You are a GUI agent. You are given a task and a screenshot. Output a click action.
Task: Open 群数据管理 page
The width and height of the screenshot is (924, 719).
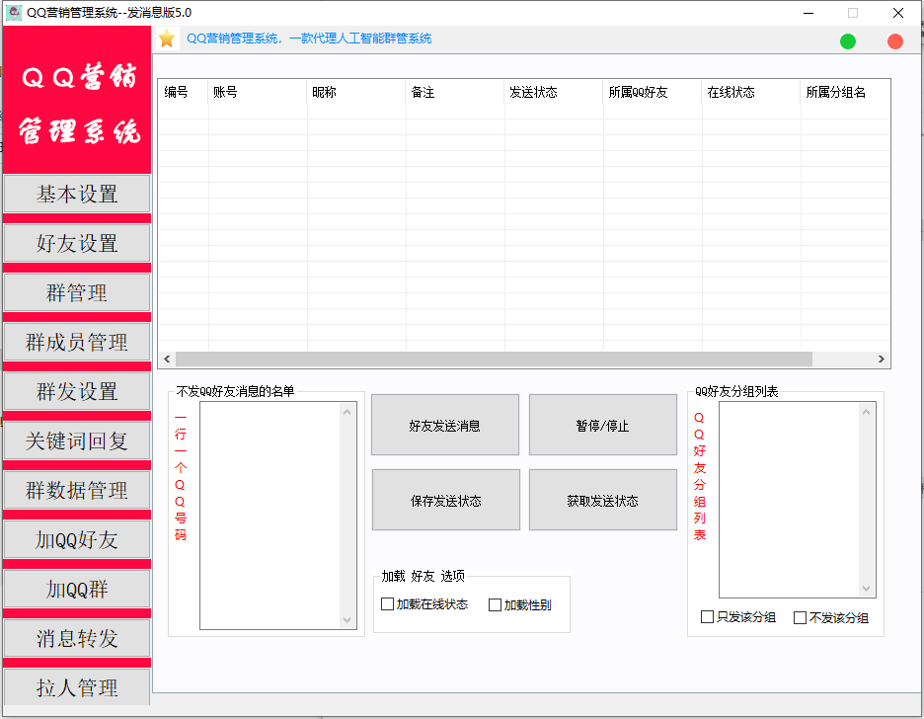[77, 490]
